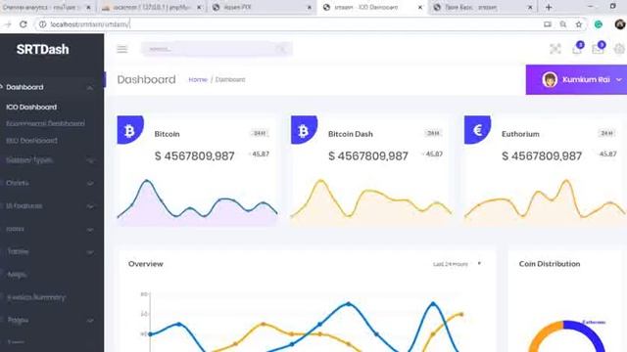627x352 pixels.
Task: Click Coin Distribution donut chart
Action: pyautogui.click(x=567, y=336)
